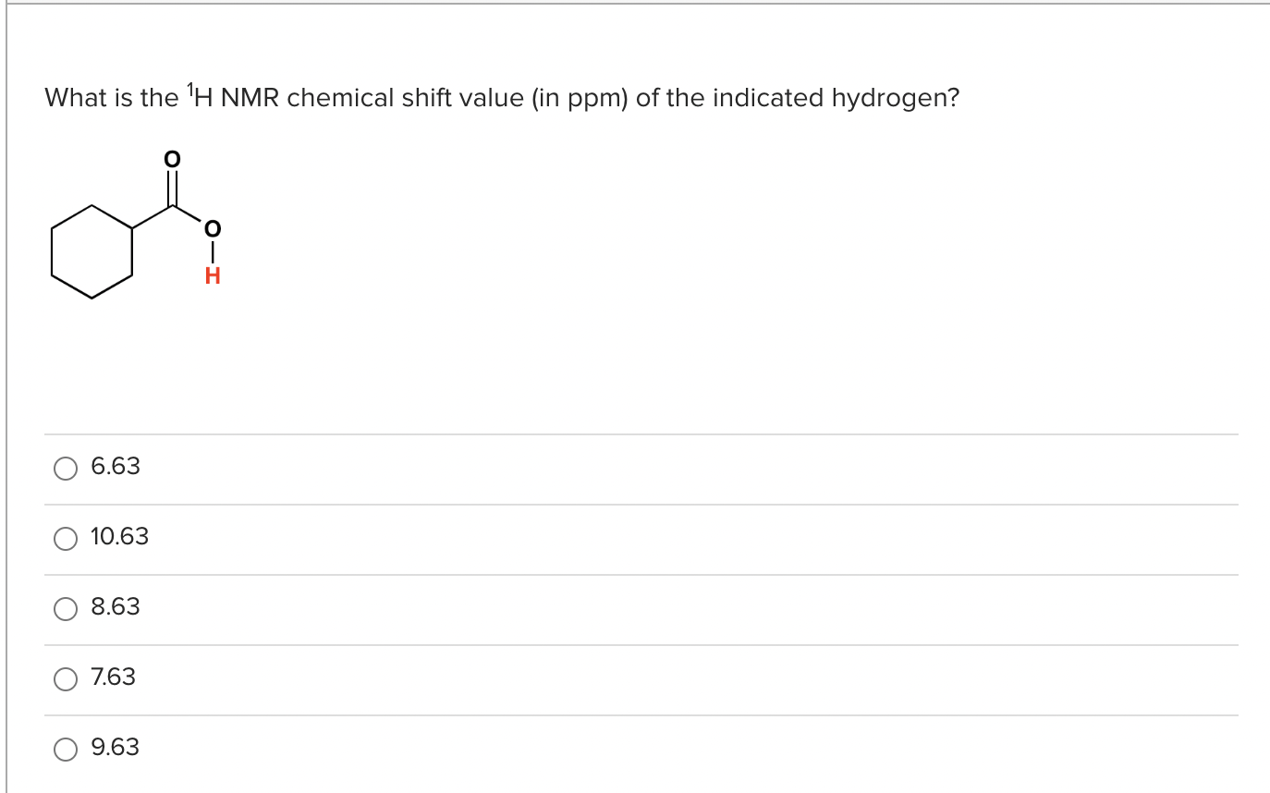Image resolution: width=1270 pixels, height=793 pixels.
Task: Select the radio button for 10.63
Action: 65,539
